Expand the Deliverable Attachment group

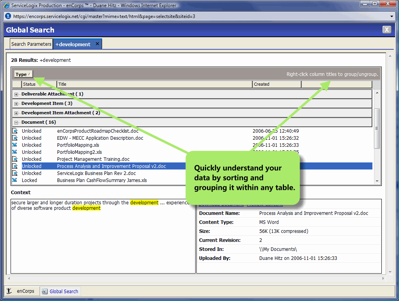click(16, 94)
